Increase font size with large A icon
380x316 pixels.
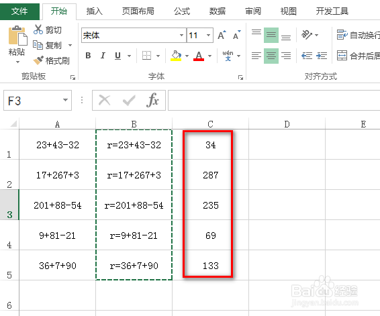coord(222,36)
